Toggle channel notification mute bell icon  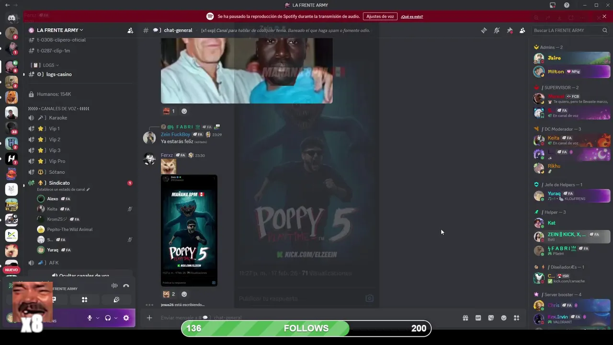point(497,30)
